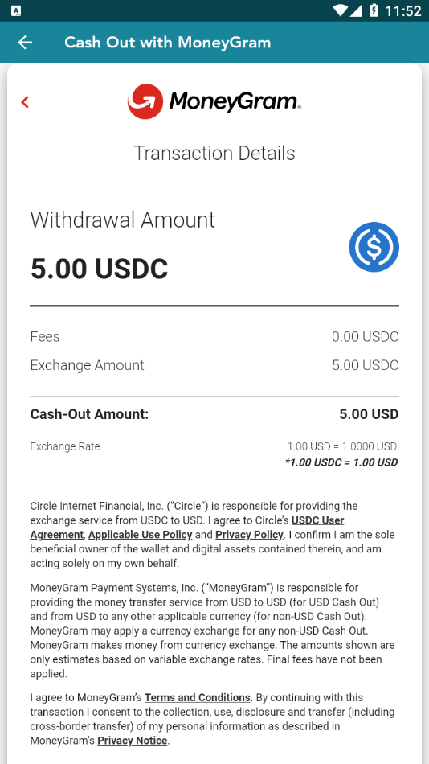Open MoneyGram's Privacy Notice link

tap(133, 741)
